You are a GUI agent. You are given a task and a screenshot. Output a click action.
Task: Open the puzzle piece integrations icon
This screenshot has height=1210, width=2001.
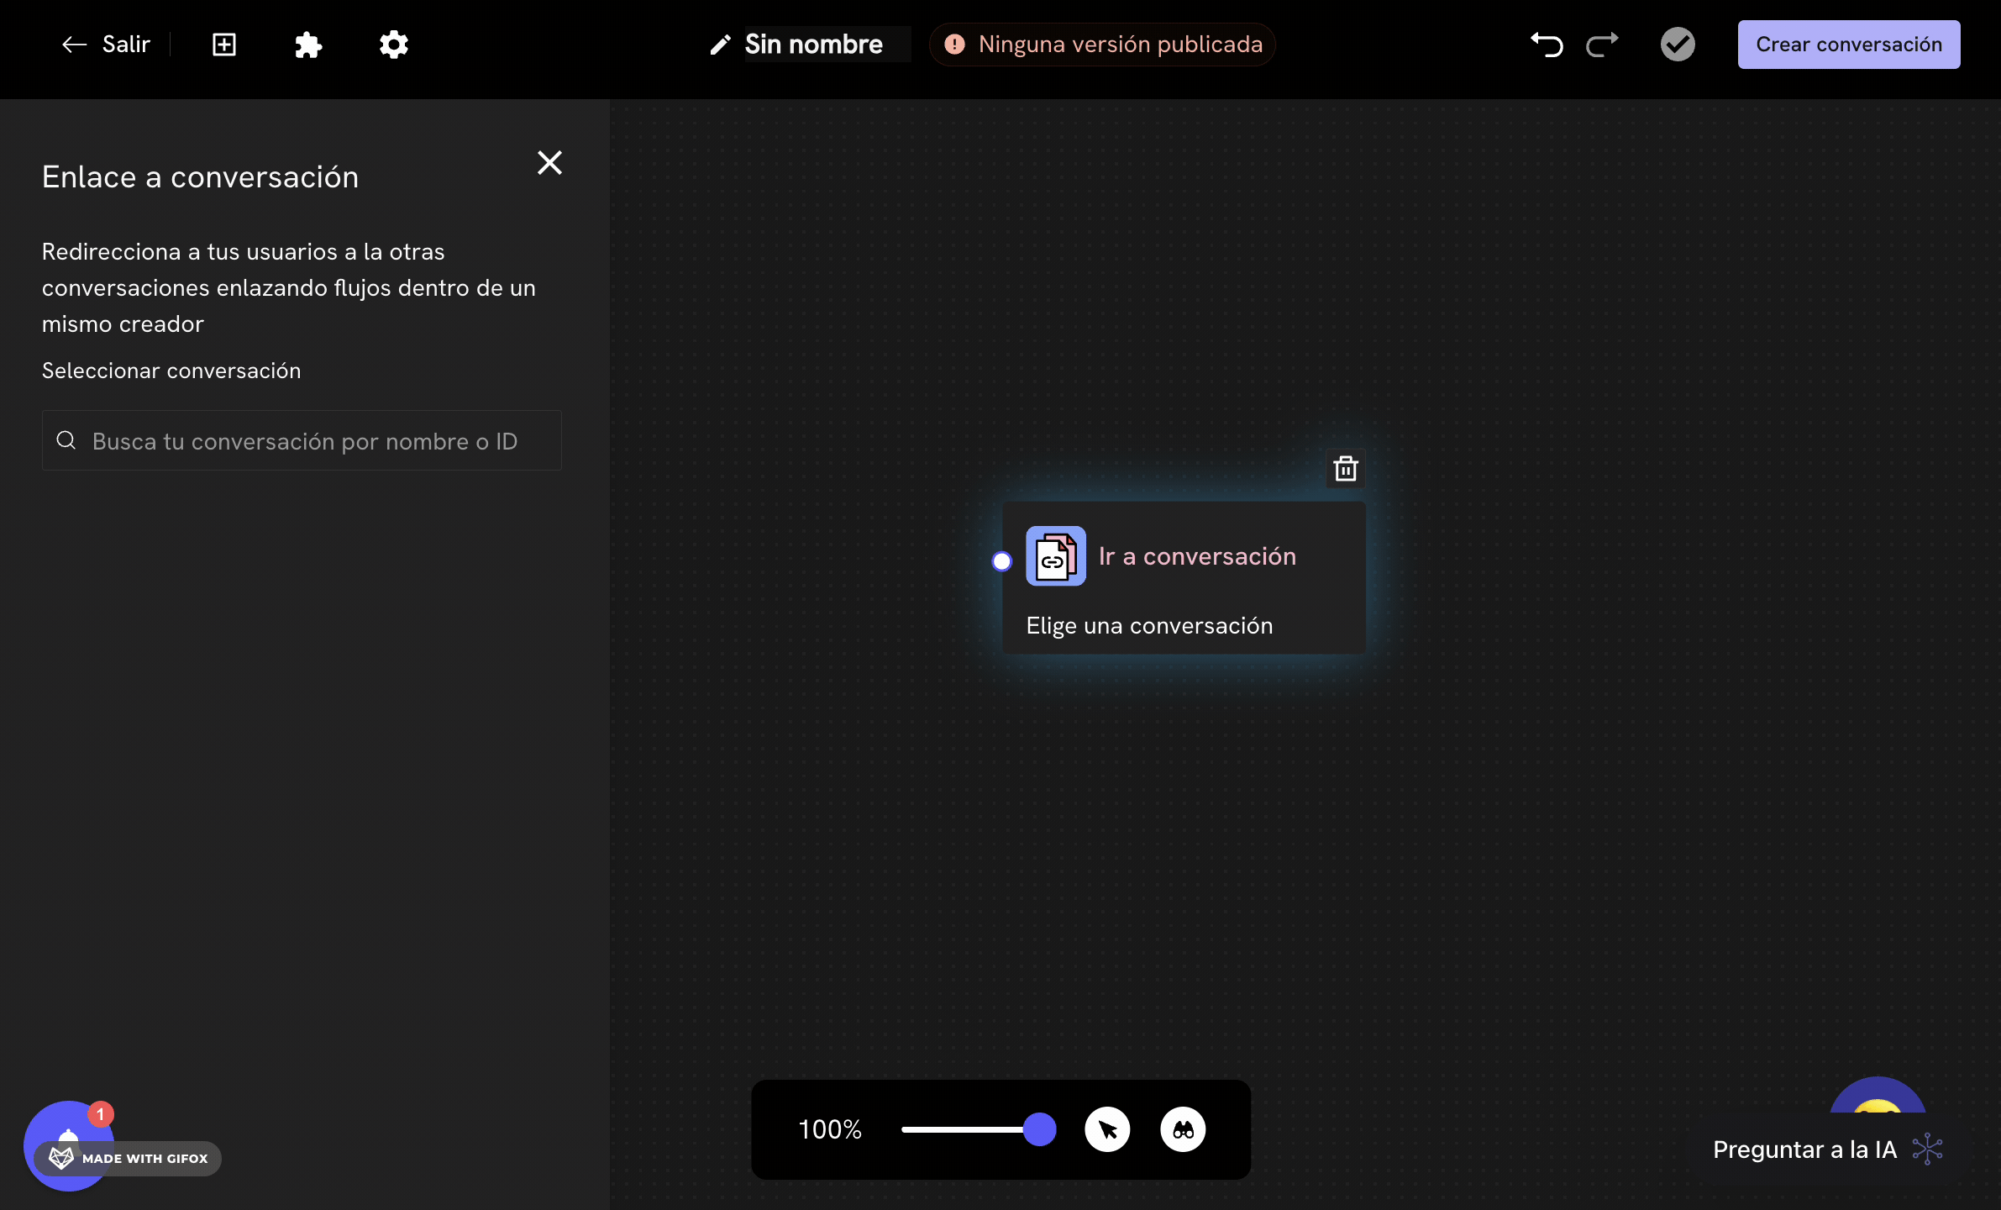(308, 45)
